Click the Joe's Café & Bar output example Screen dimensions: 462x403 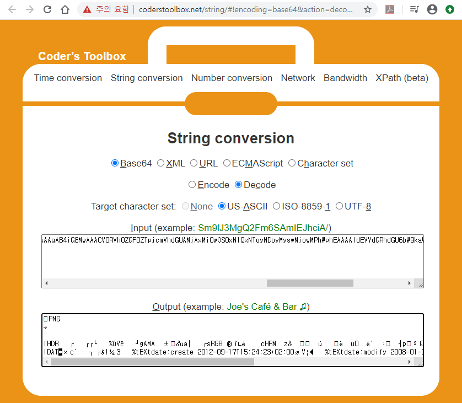[x=267, y=307]
